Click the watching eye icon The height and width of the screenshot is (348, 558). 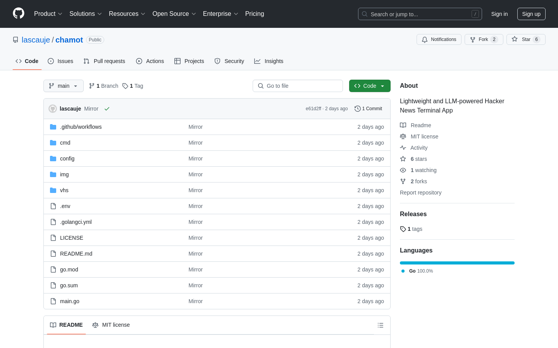pos(403,170)
